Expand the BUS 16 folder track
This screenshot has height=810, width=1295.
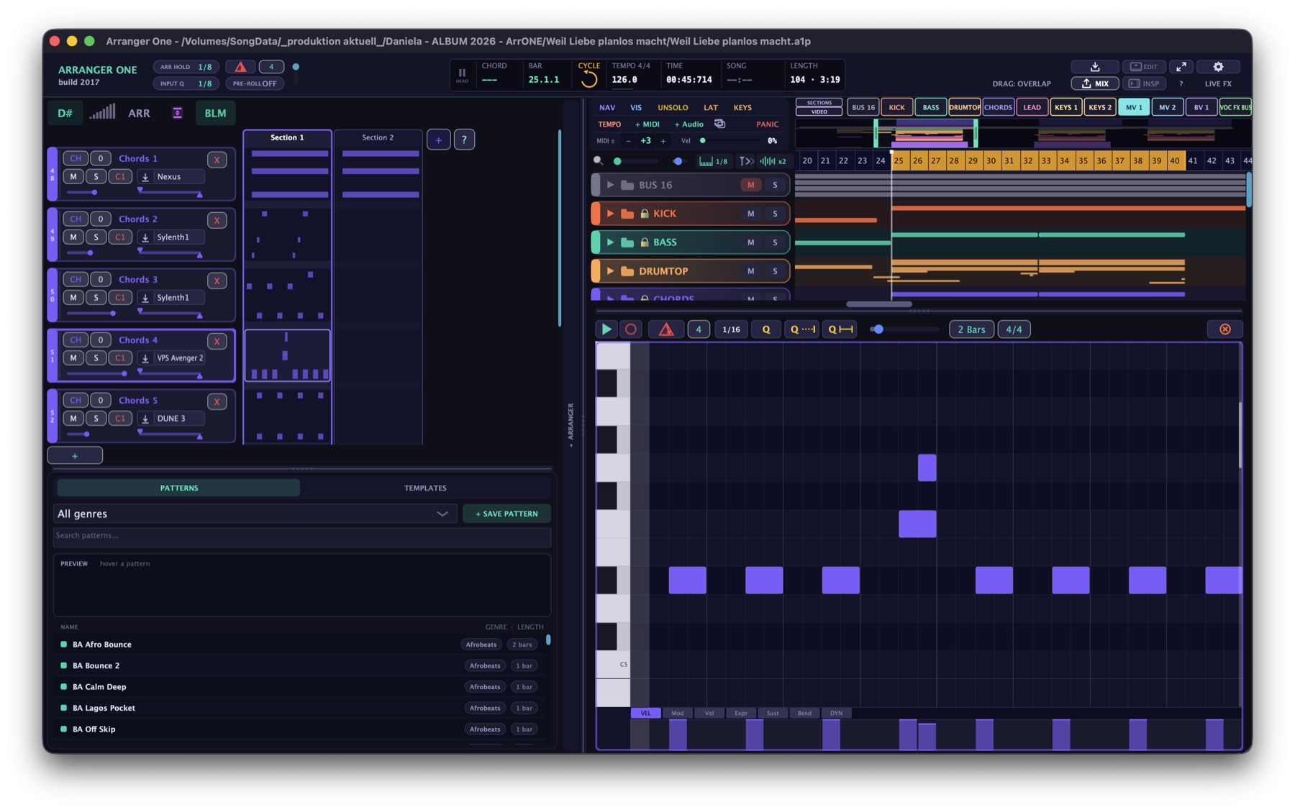[610, 185]
